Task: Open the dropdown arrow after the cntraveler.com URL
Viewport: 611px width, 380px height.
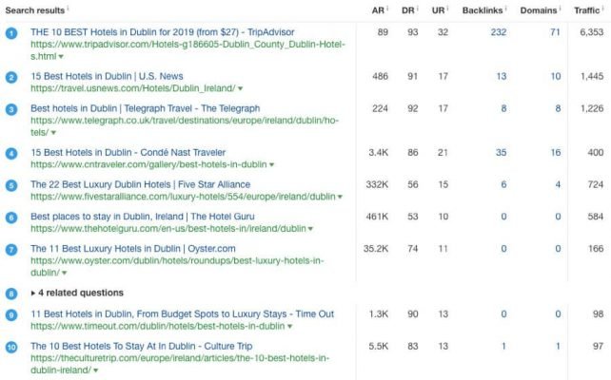Action: point(271,165)
